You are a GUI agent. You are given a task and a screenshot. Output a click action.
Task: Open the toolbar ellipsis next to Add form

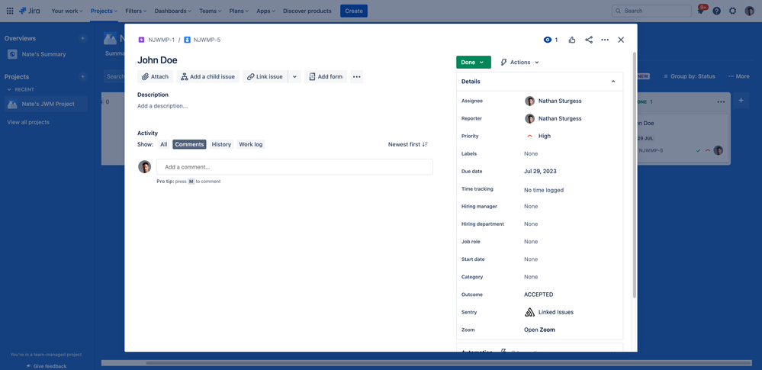[x=357, y=77]
